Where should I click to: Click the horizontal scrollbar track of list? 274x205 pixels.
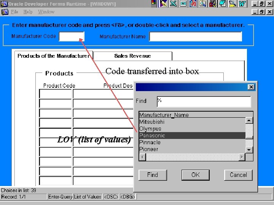(x=192, y=157)
